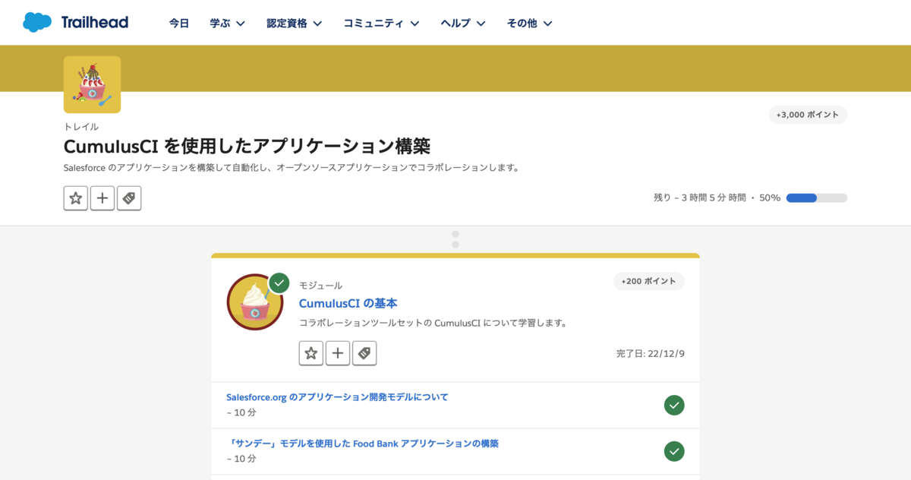Open the CumulusCI の基本 module link
This screenshot has width=911, height=480.
point(348,303)
